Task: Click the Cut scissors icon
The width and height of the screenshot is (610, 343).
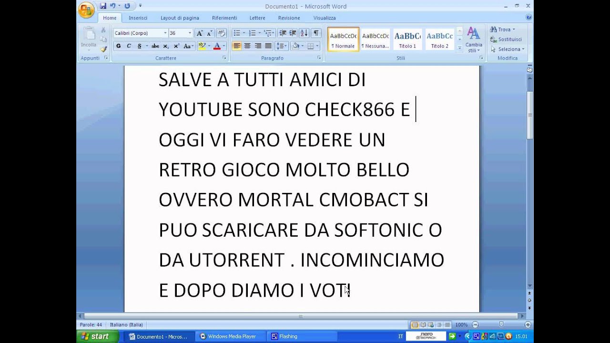Action: coord(103,30)
